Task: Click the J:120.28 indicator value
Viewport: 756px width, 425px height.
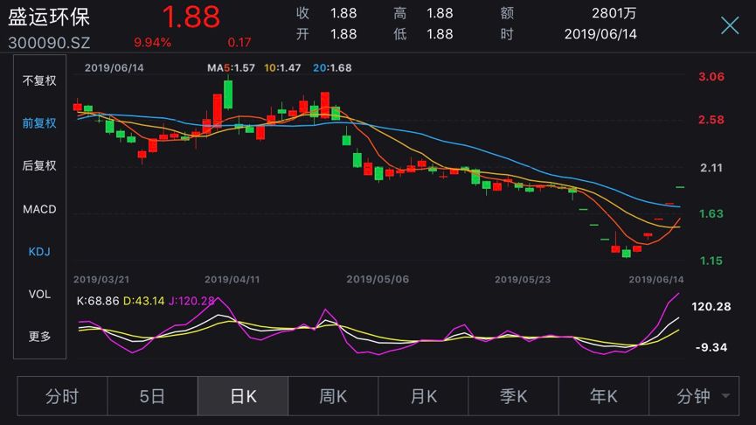Action: (x=191, y=301)
